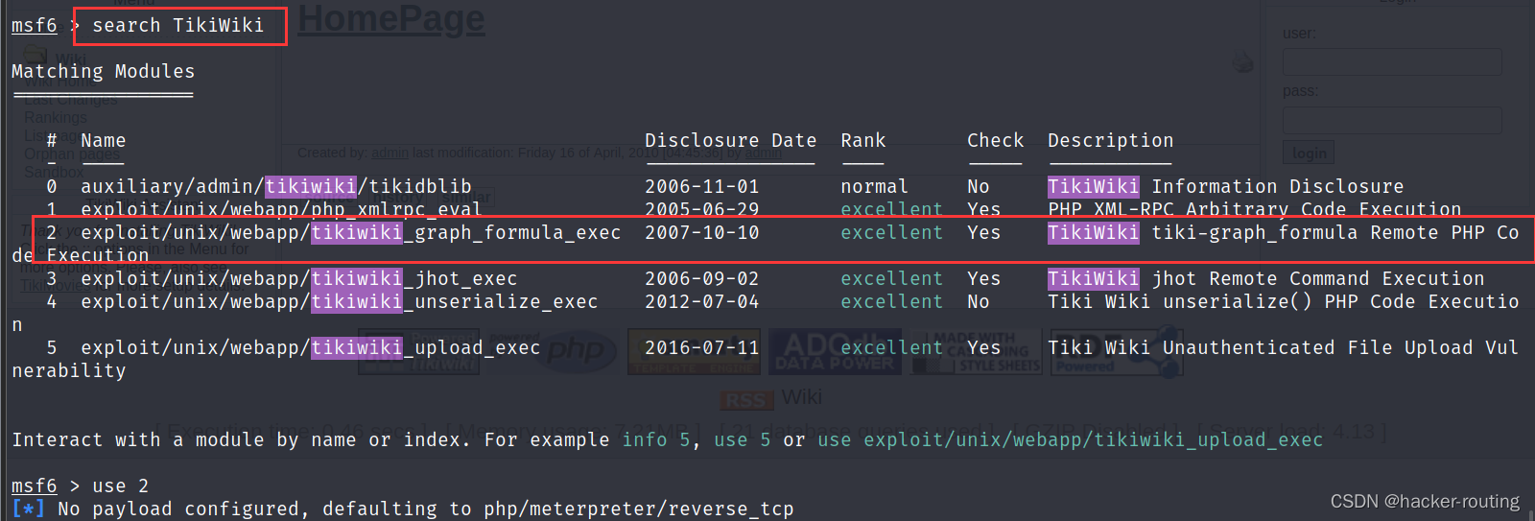The image size is (1535, 521).
Task: Click the 'use 5' example command
Action: [742, 439]
